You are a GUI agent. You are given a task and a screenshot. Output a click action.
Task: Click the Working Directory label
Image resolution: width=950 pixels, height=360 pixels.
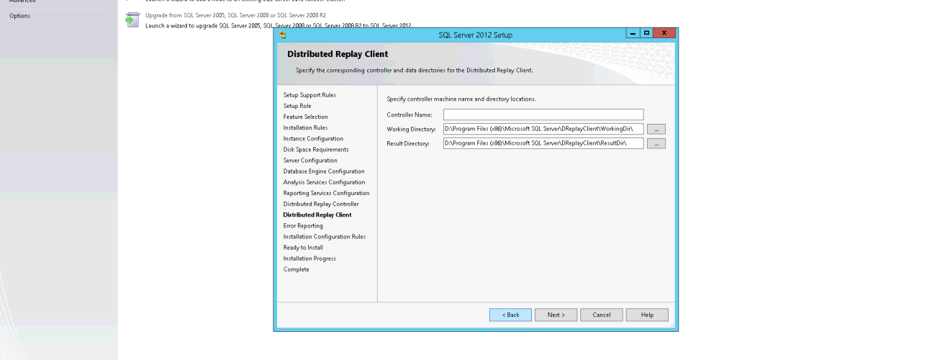pos(412,130)
